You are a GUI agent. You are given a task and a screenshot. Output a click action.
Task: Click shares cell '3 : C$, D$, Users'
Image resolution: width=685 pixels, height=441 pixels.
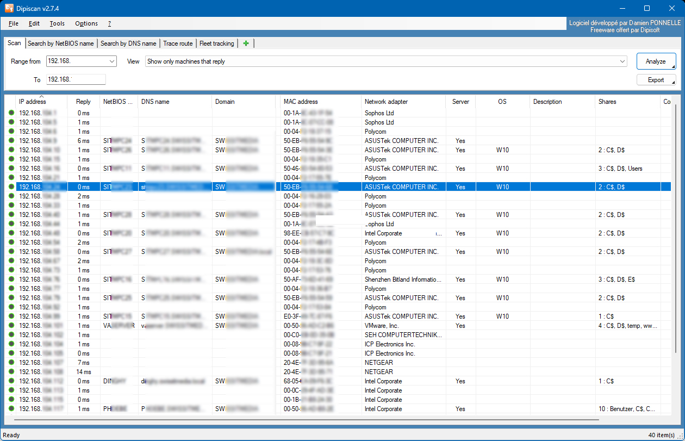coord(620,169)
